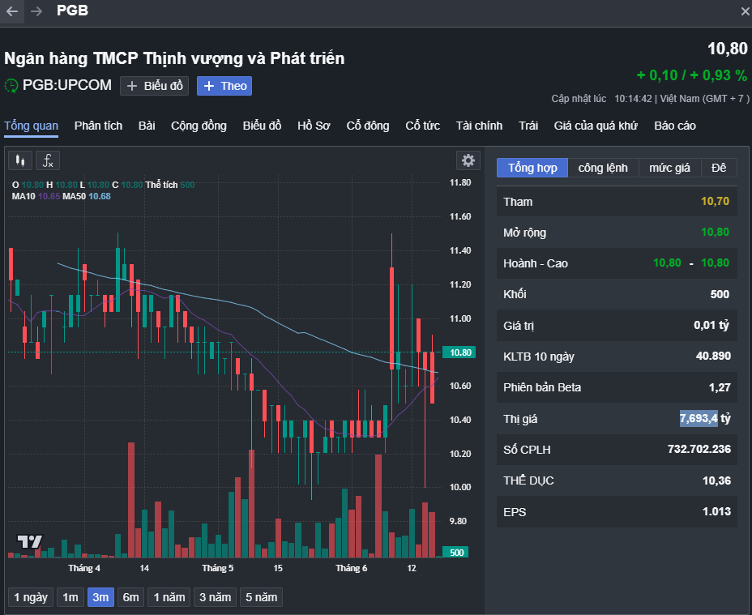The height and width of the screenshot is (615, 752).
Task: Click the MA50 indicator legend
Action: [87, 196]
